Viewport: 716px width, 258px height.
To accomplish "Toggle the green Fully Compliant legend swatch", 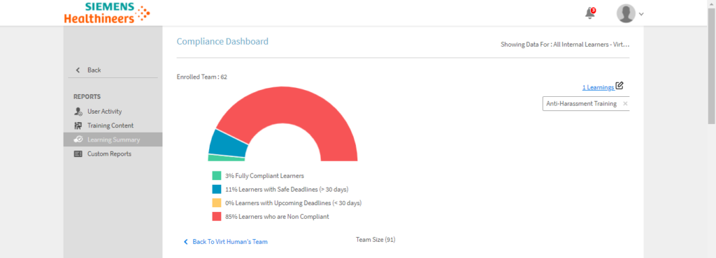I will [217, 176].
